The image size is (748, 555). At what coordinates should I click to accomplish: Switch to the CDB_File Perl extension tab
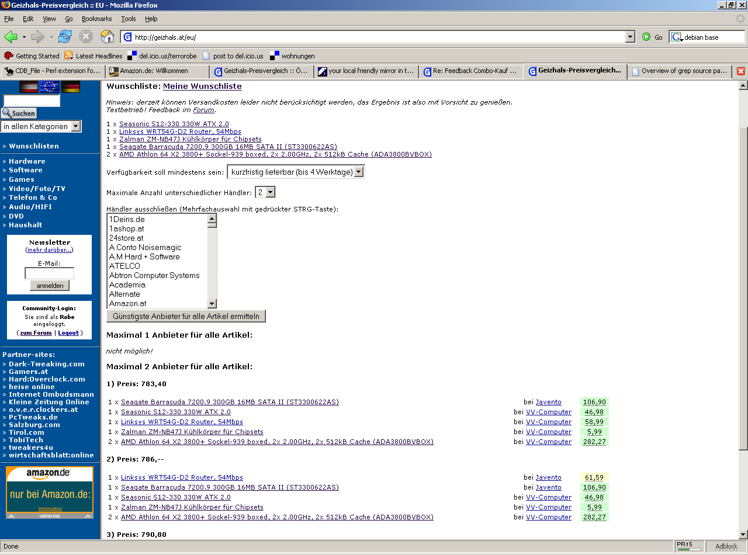(53, 71)
